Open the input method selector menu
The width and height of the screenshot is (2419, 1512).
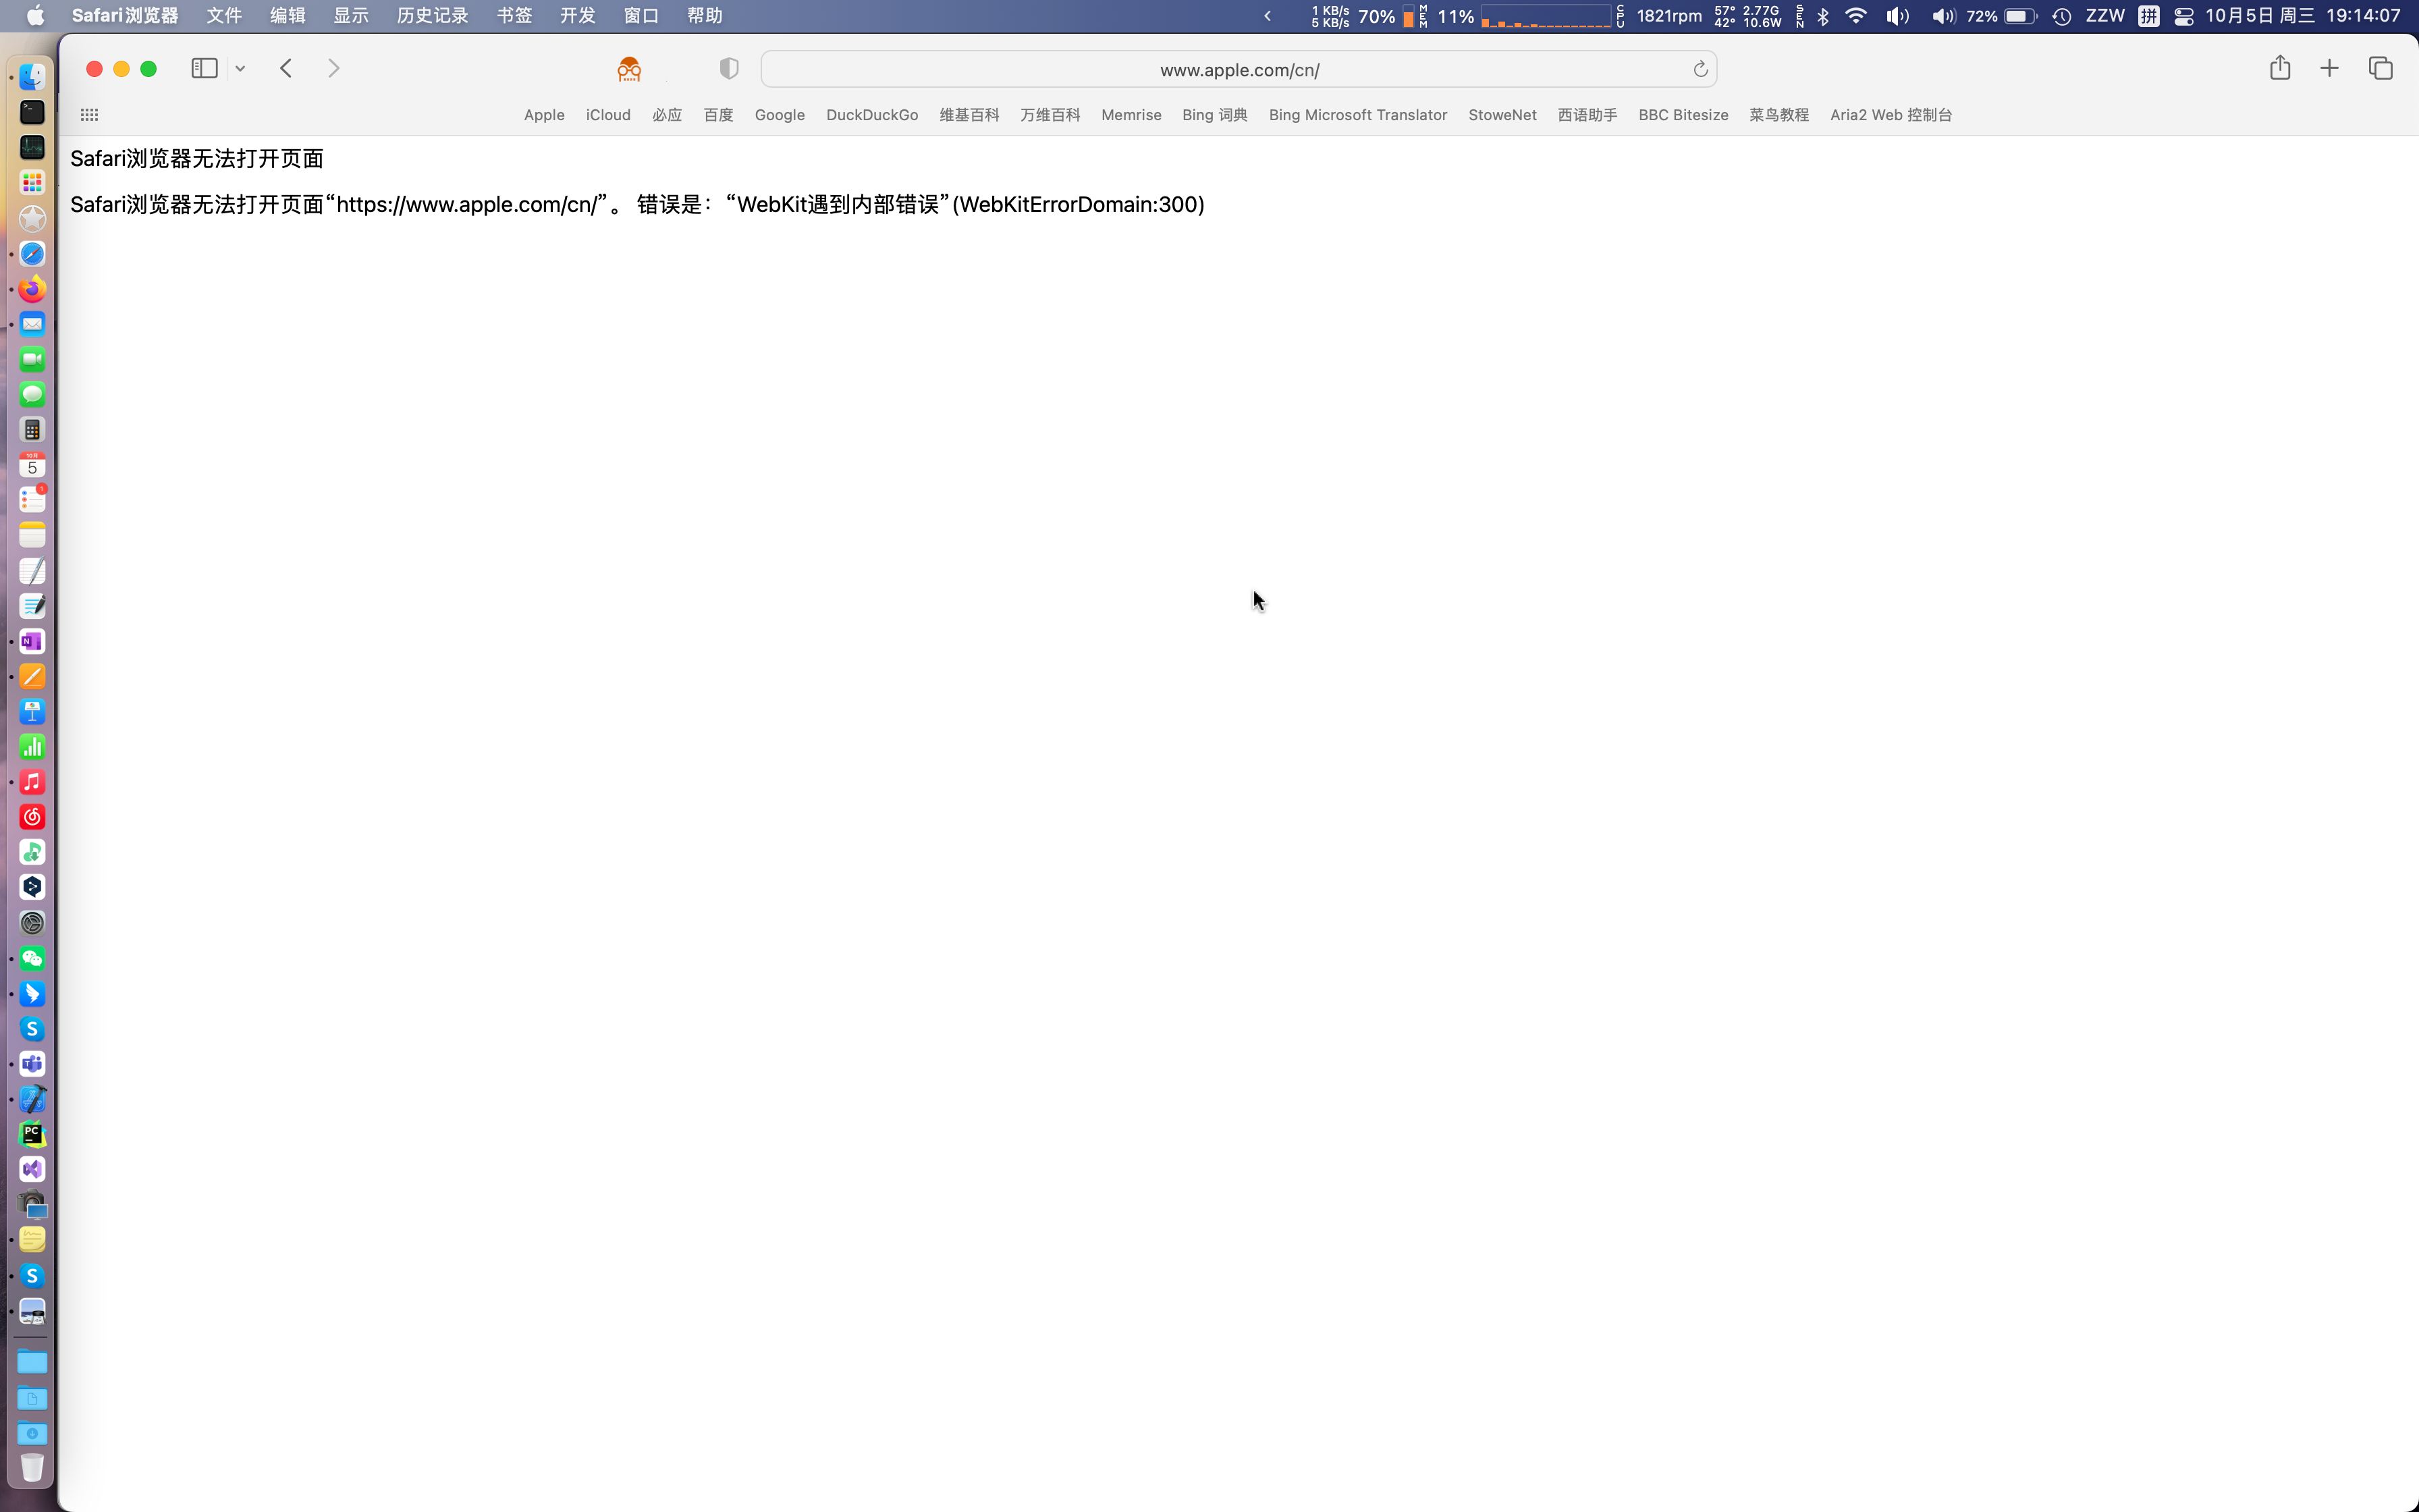[x=2148, y=16]
